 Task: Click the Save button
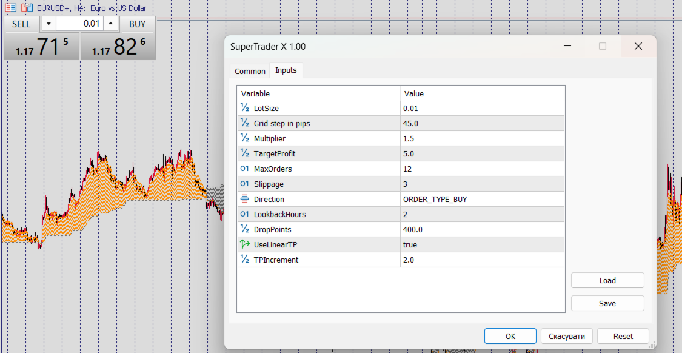tap(607, 303)
